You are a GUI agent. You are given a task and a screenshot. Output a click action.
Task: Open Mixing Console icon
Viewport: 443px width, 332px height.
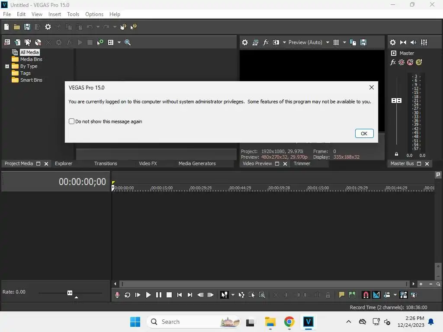(424, 42)
